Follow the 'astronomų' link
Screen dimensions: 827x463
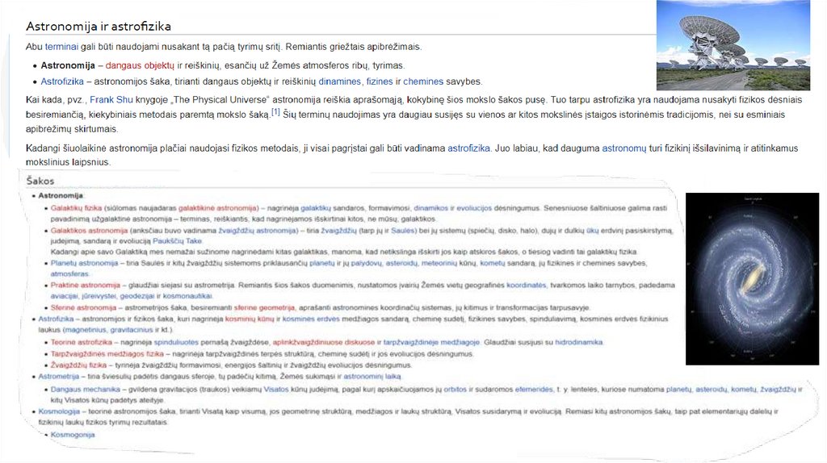click(x=624, y=148)
